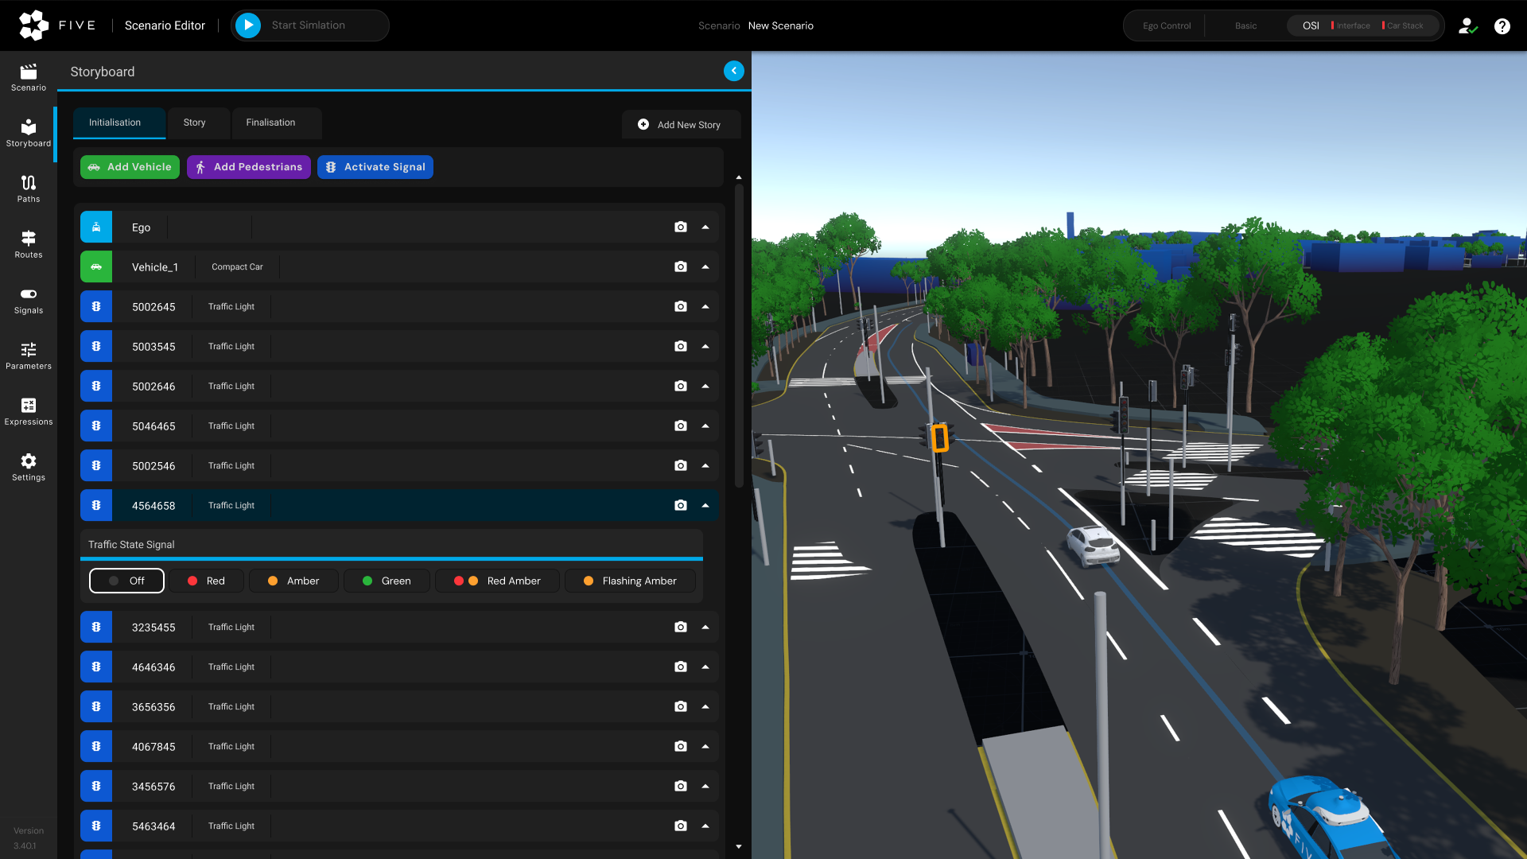Expand traffic light 5046465 row

click(x=705, y=426)
